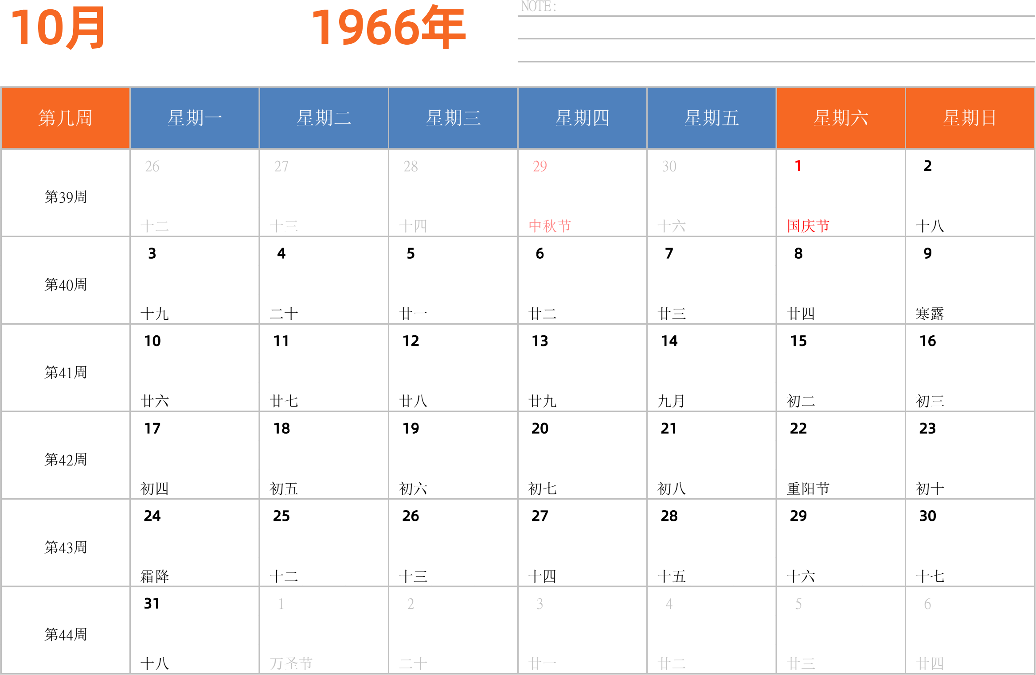Click the 第39周 week label
The width and height of the screenshot is (1036, 675).
pyautogui.click(x=66, y=197)
